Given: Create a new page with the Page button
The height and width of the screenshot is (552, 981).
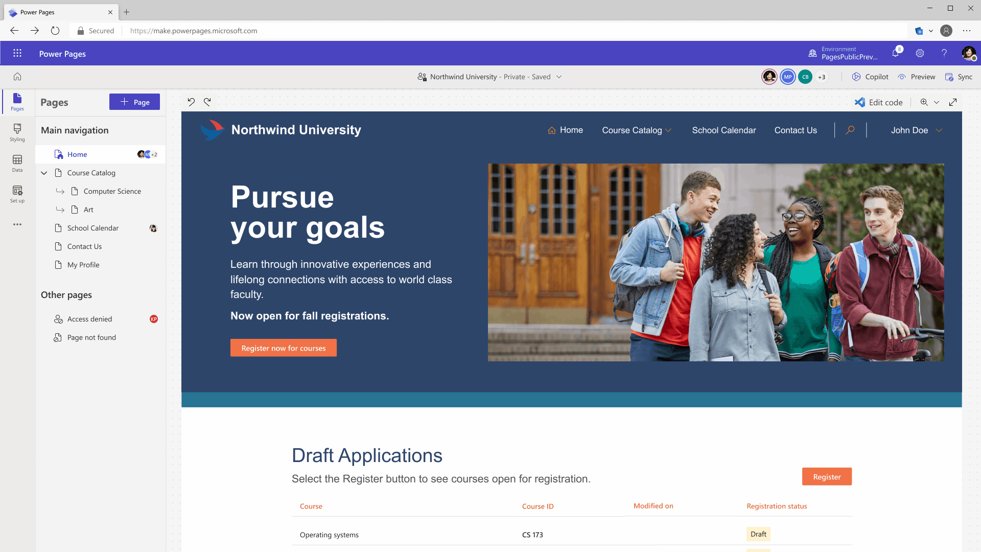Looking at the screenshot, I should pos(134,102).
